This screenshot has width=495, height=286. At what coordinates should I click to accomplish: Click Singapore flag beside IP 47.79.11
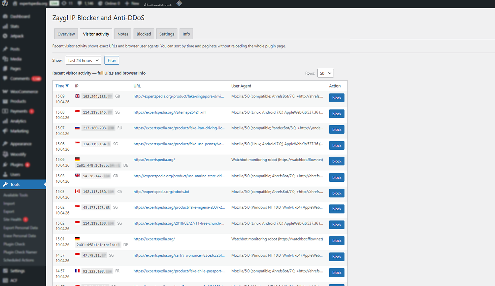click(x=77, y=255)
